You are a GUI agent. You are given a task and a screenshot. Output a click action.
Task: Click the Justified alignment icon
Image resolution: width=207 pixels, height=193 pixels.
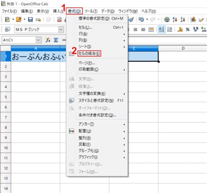click(143, 30)
